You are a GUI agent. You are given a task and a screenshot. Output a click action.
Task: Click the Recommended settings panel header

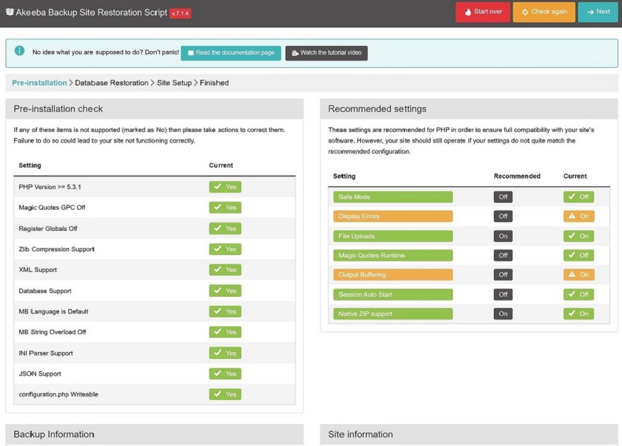point(469,109)
